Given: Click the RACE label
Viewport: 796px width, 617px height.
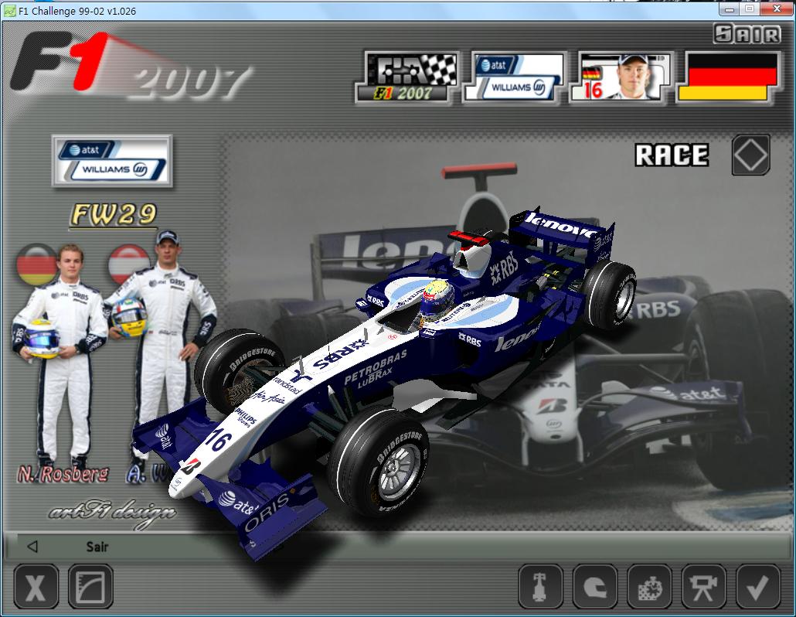Looking at the screenshot, I should coord(672,155).
